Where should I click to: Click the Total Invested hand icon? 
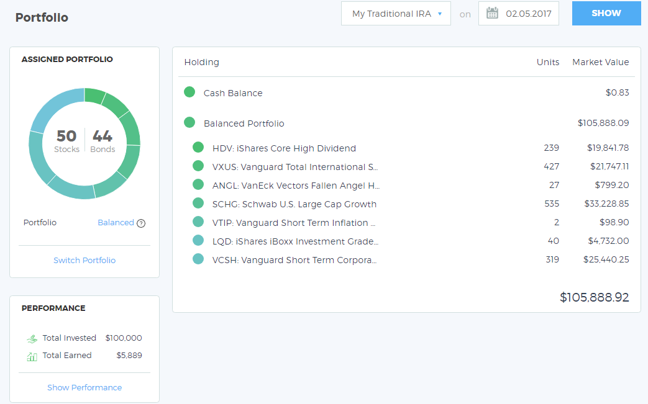[x=32, y=339]
